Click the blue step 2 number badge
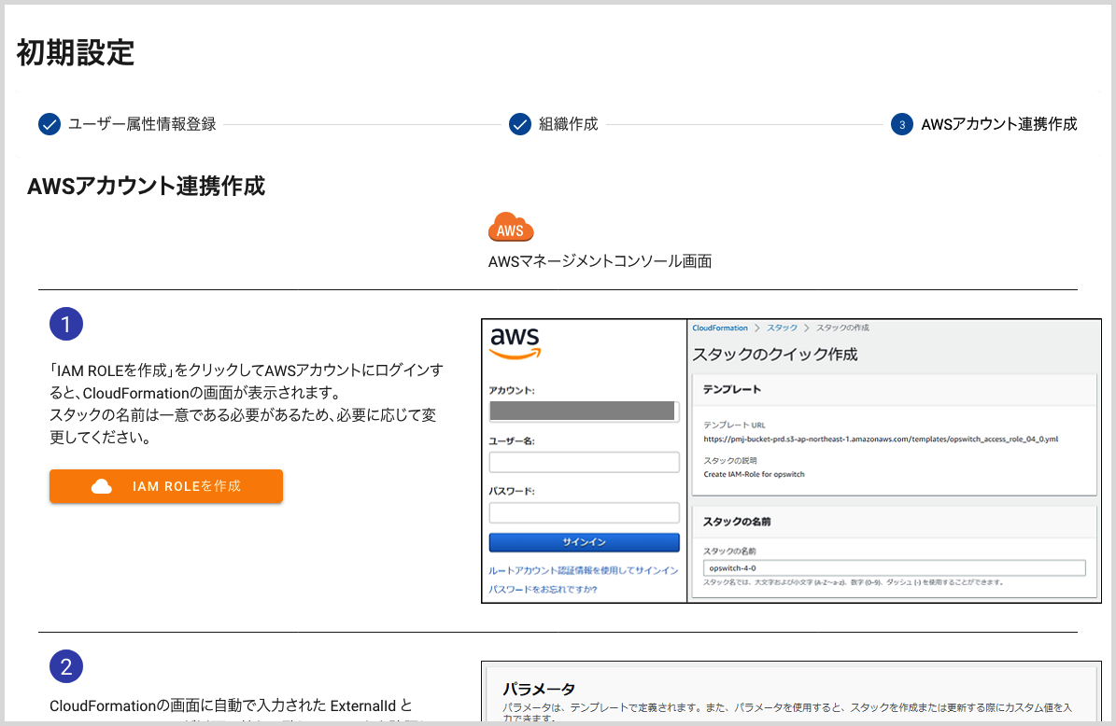The image size is (1116, 726). (66, 666)
